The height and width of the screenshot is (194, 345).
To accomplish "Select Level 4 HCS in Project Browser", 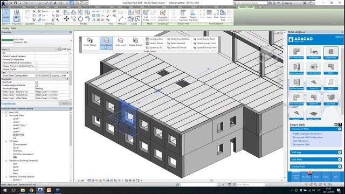I will pyautogui.click(x=18, y=135).
